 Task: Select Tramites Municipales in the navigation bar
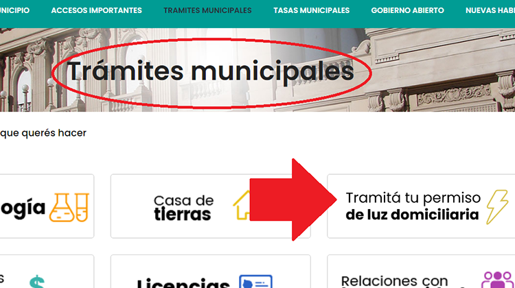tap(207, 11)
